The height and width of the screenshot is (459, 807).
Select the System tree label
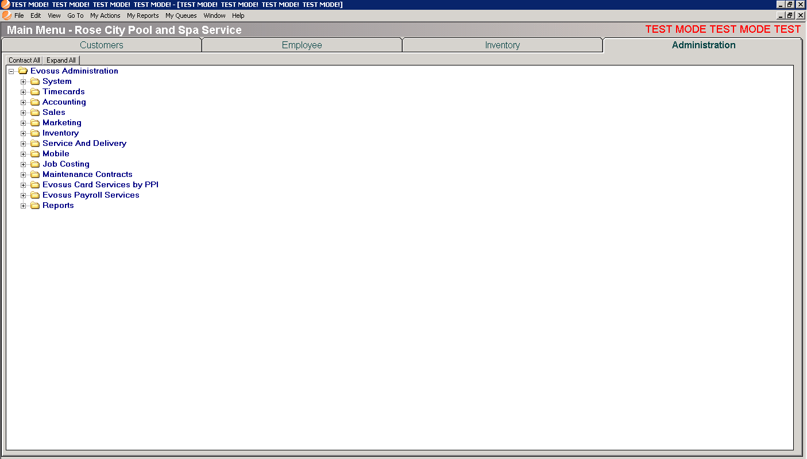tap(57, 82)
